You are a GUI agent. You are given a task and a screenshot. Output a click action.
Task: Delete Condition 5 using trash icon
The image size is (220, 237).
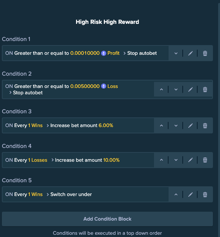pos(205,195)
